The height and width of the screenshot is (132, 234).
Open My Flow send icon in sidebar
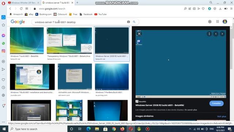tap(3, 69)
